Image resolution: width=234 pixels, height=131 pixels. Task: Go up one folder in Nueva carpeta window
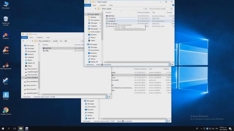tap(95, 9)
